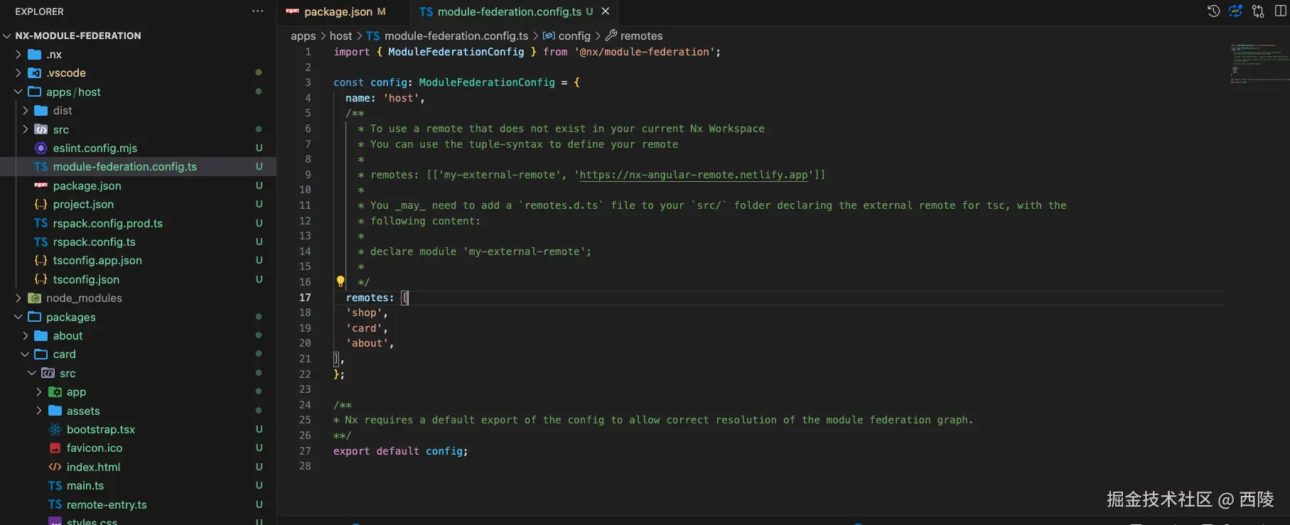Open changes with the git compare icon
Screen dimensions: 1290x525
1258,11
